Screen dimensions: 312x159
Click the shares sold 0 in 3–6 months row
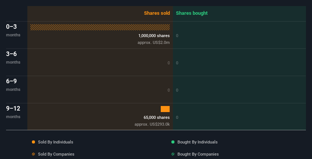169,63
